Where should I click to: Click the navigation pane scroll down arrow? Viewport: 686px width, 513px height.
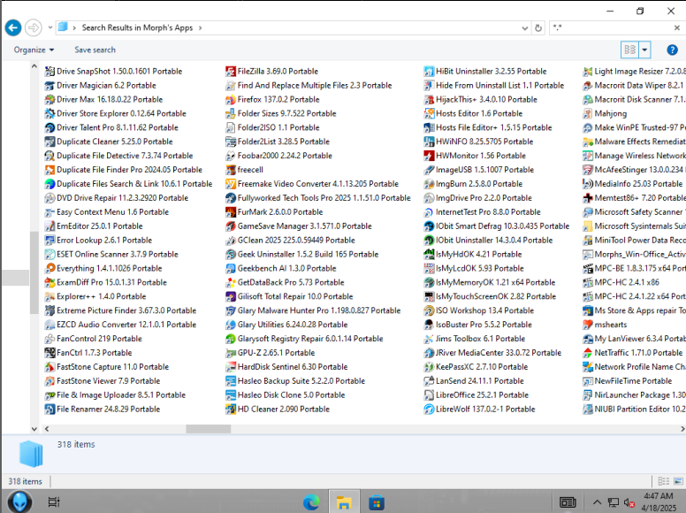click(x=34, y=429)
